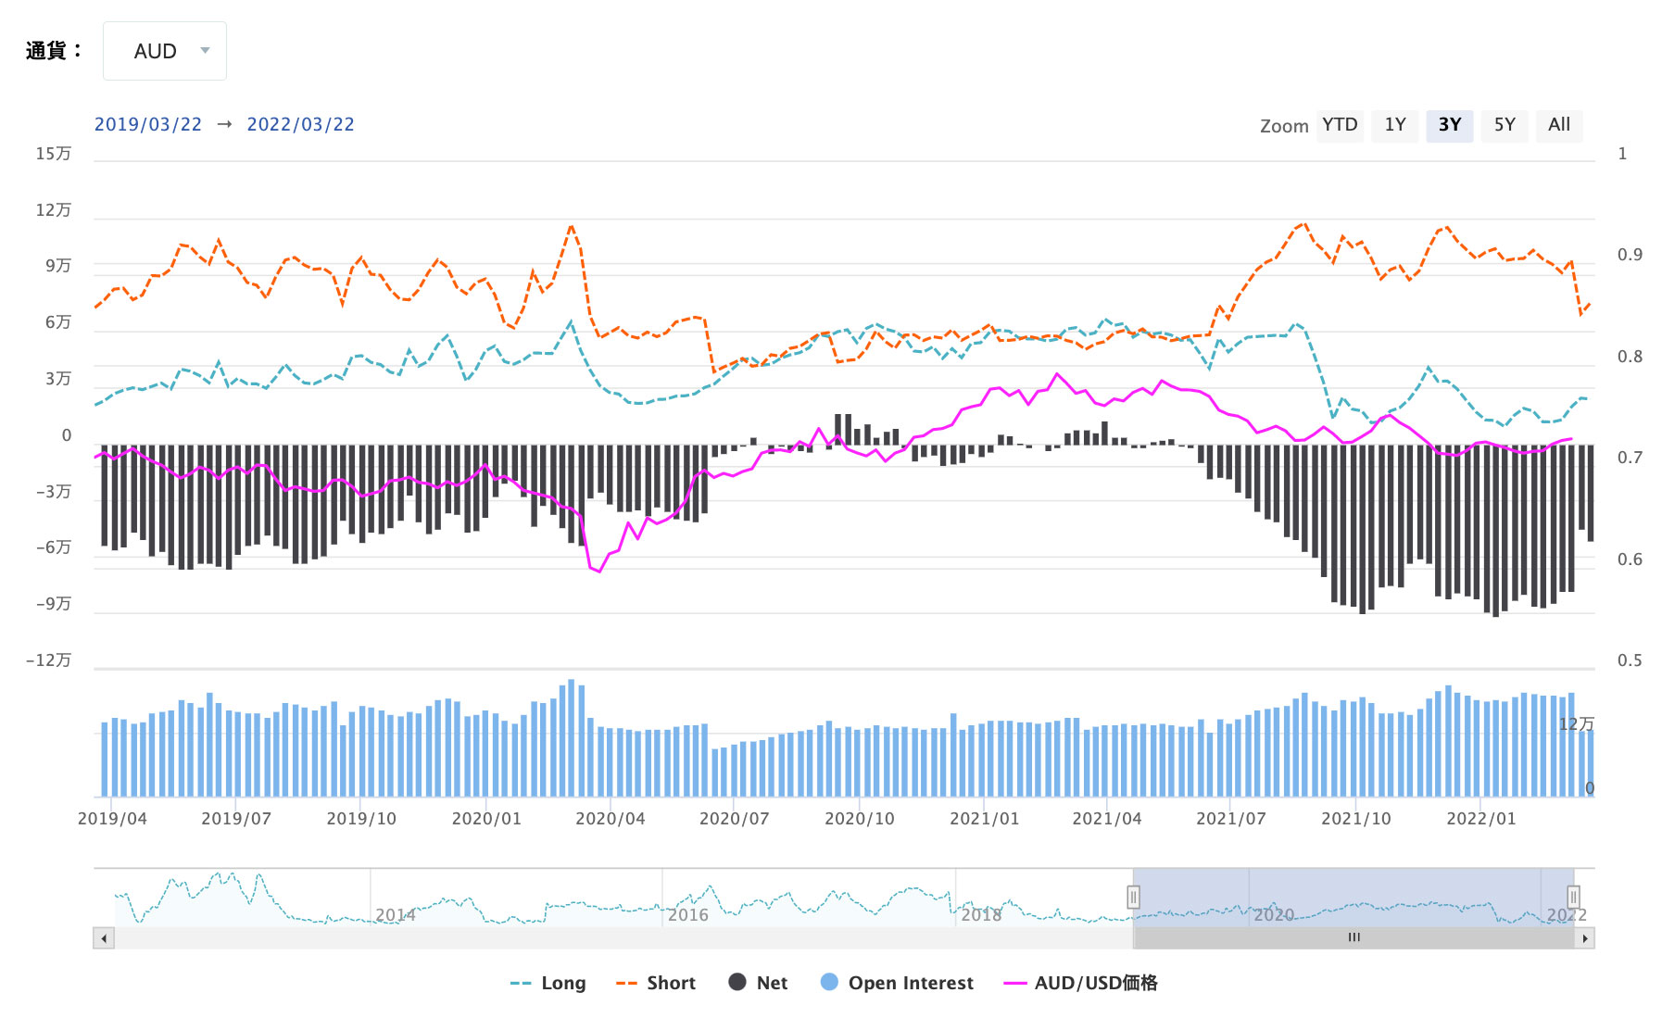
Task: Click the navigator scroll-right arrow
Action: (1585, 938)
